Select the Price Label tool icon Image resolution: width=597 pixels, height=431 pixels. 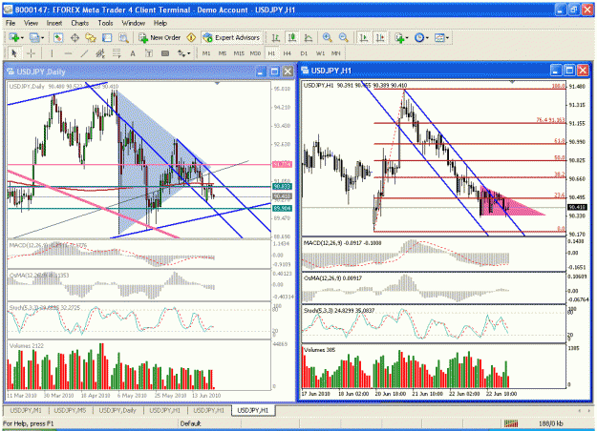tap(165, 53)
